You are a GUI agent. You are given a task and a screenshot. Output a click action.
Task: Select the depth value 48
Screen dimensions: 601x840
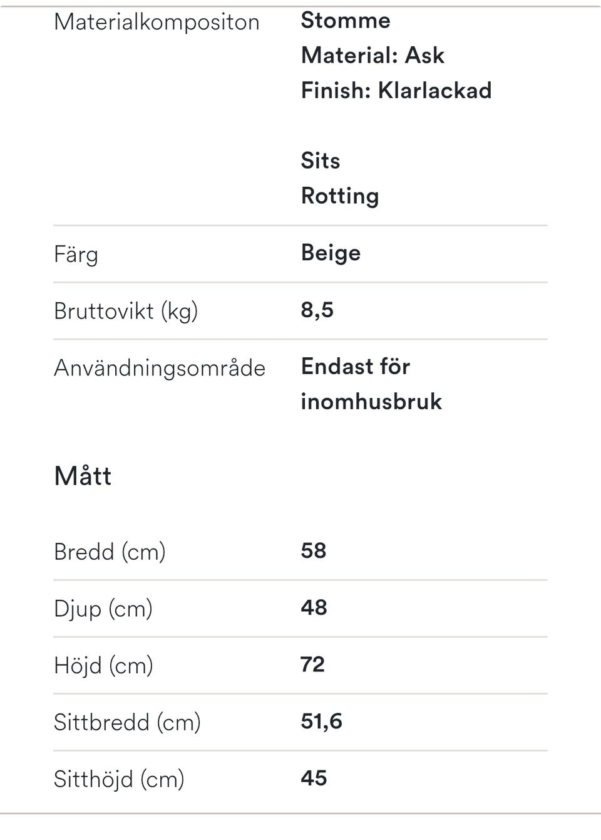[x=314, y=607]
